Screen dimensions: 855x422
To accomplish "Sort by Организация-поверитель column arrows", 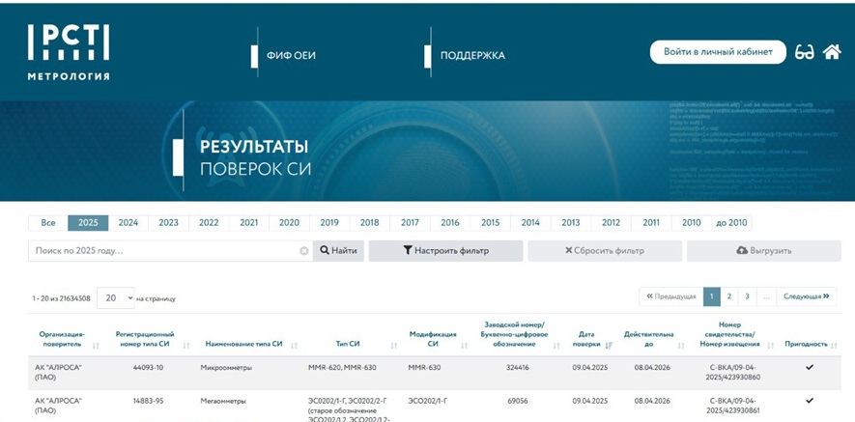I will click(96, 345).
